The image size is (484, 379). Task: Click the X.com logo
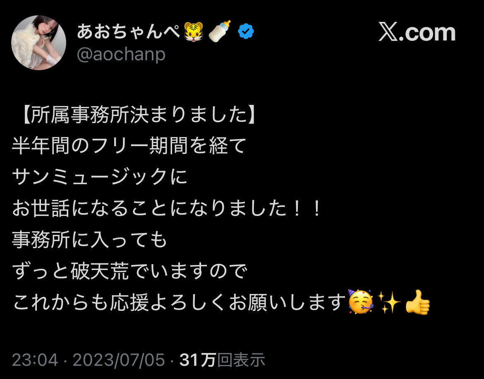coord(417,32)
